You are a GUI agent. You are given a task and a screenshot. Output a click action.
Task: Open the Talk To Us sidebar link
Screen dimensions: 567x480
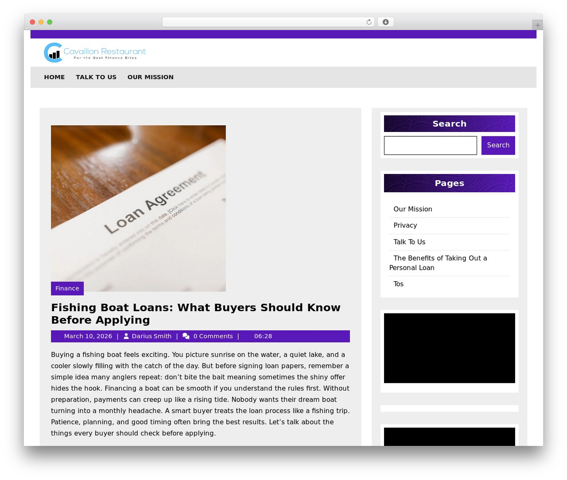click(409, 242)
